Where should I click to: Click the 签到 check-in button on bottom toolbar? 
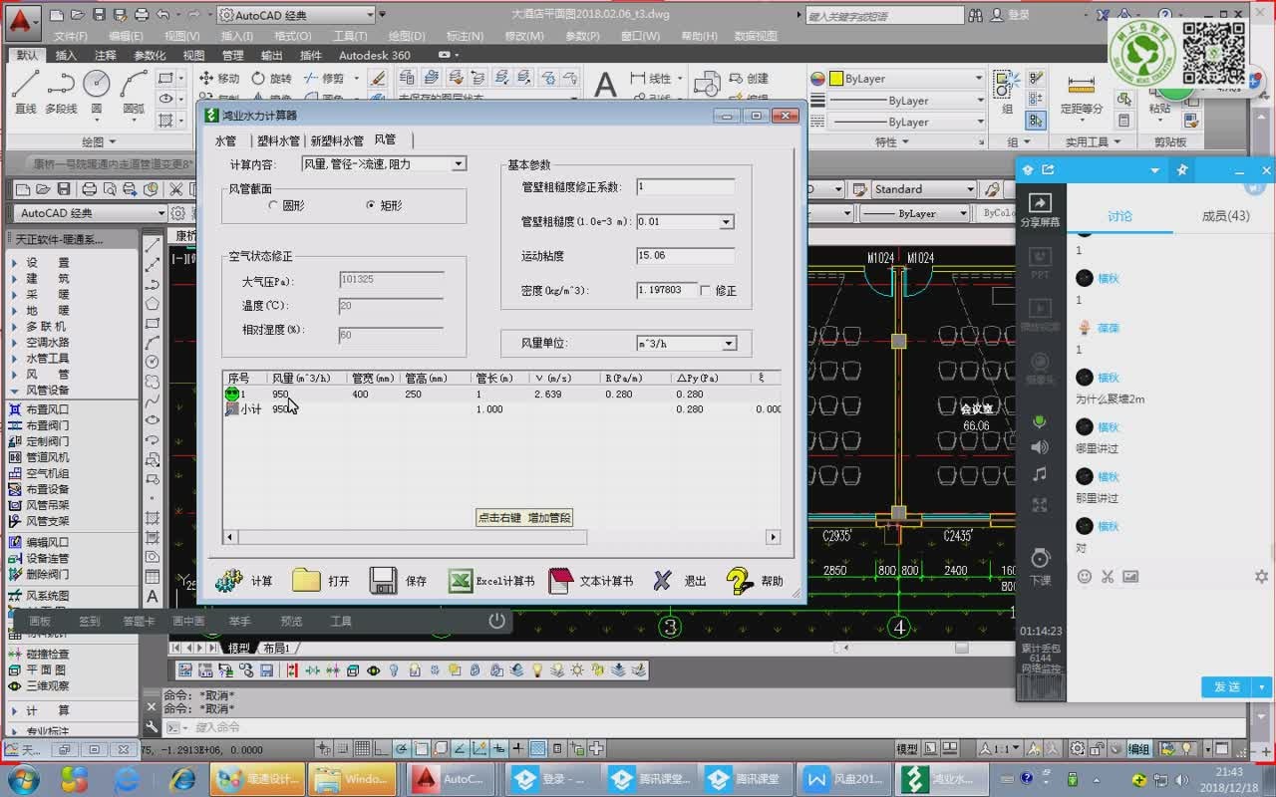(x=90, y=621)
